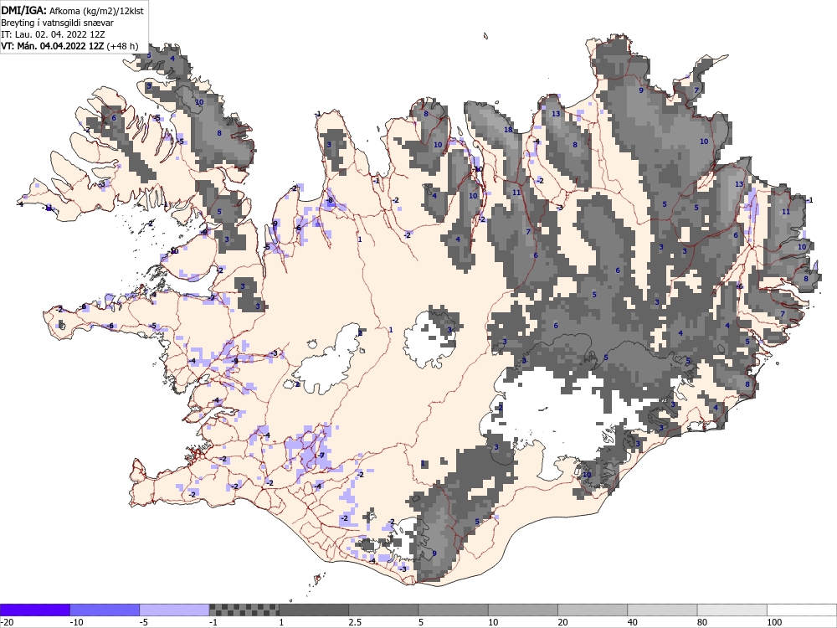Viewport: 837px width, 628px height.
Task: Click the '2.5' label on the legend scale
Action: click(355, 622)
